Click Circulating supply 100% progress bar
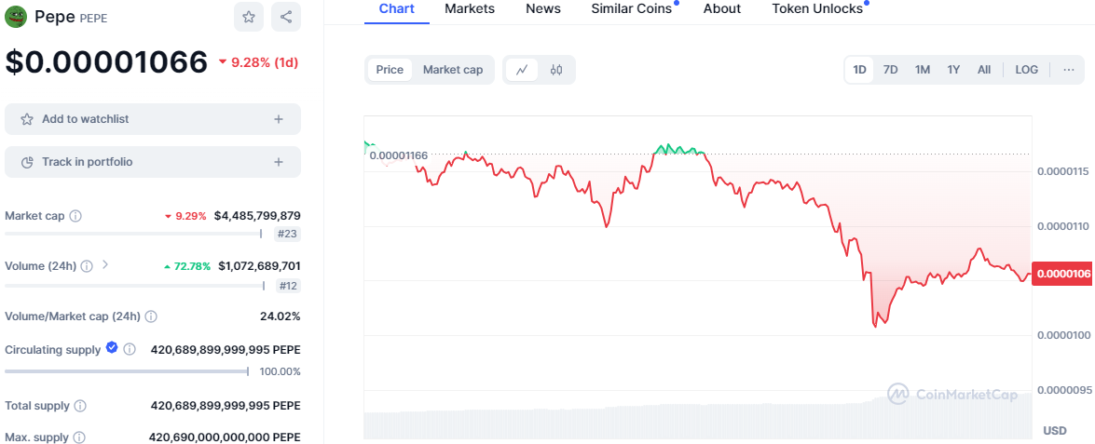 [x=127, y=371]
